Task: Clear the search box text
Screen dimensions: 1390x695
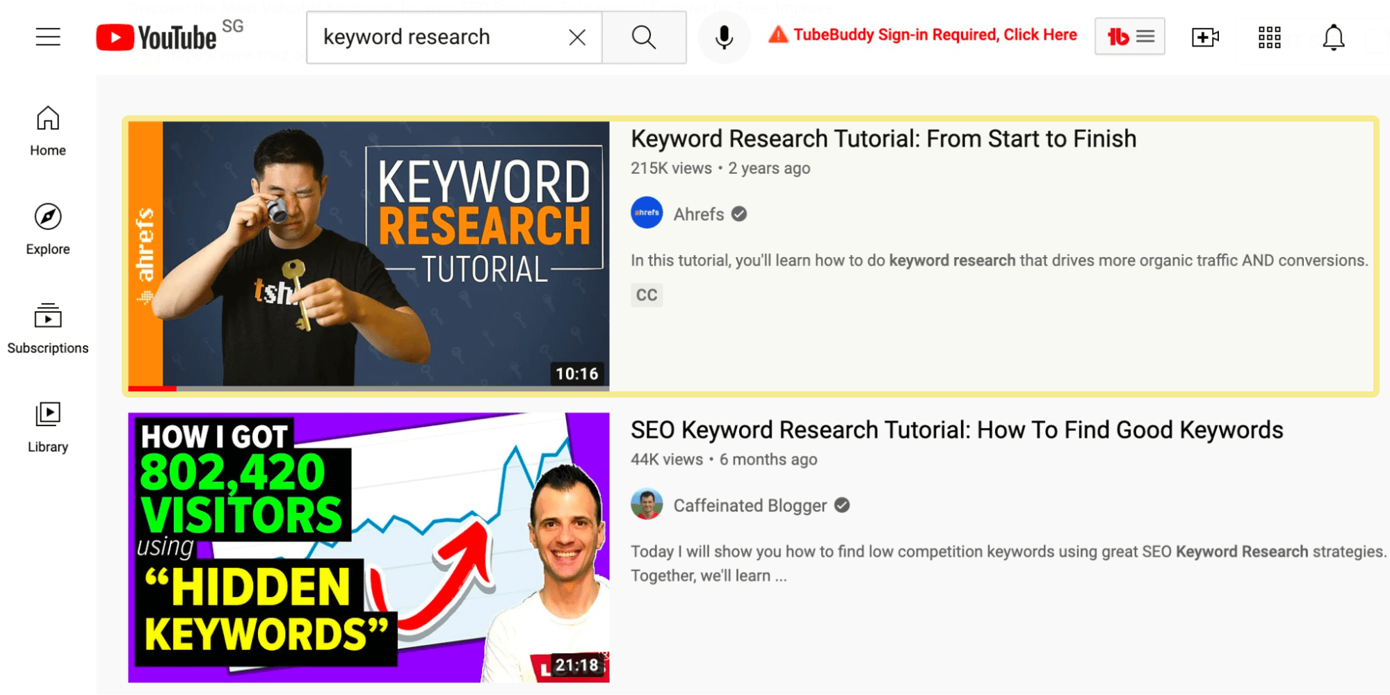Action: coord(577,38)
